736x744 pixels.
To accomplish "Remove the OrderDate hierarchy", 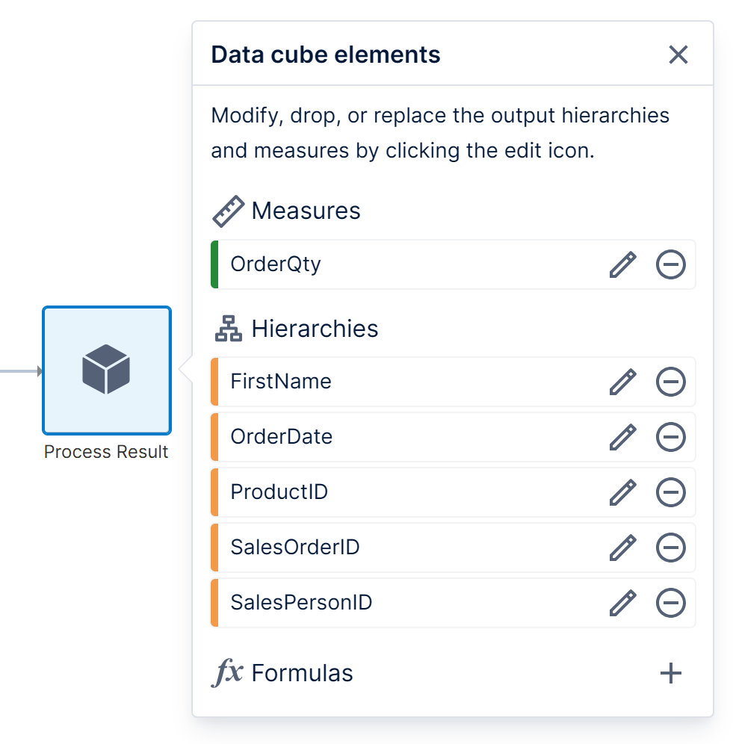I will point(670,437).
